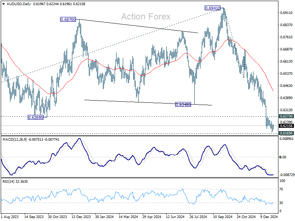The image size is (295, 221).
Task: Select the 0.68700 price label
Action: [68, 20]
